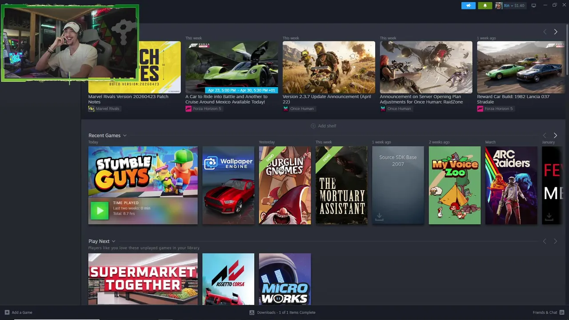569x320 pixels.
Task: Read 'Marvel Rivals Version 20260423 Patch Notes'
Action: [128, 99]
